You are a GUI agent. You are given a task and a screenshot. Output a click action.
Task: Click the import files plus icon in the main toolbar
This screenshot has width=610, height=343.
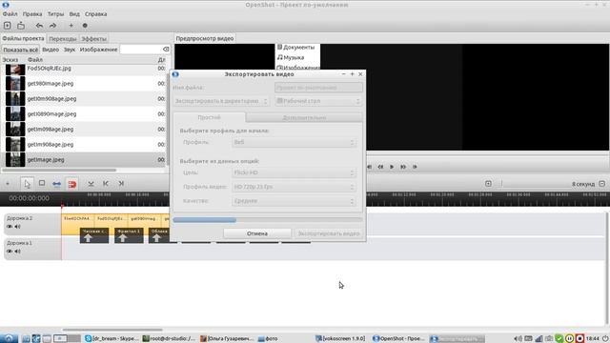pyautogui.click(x=71, y=26)
